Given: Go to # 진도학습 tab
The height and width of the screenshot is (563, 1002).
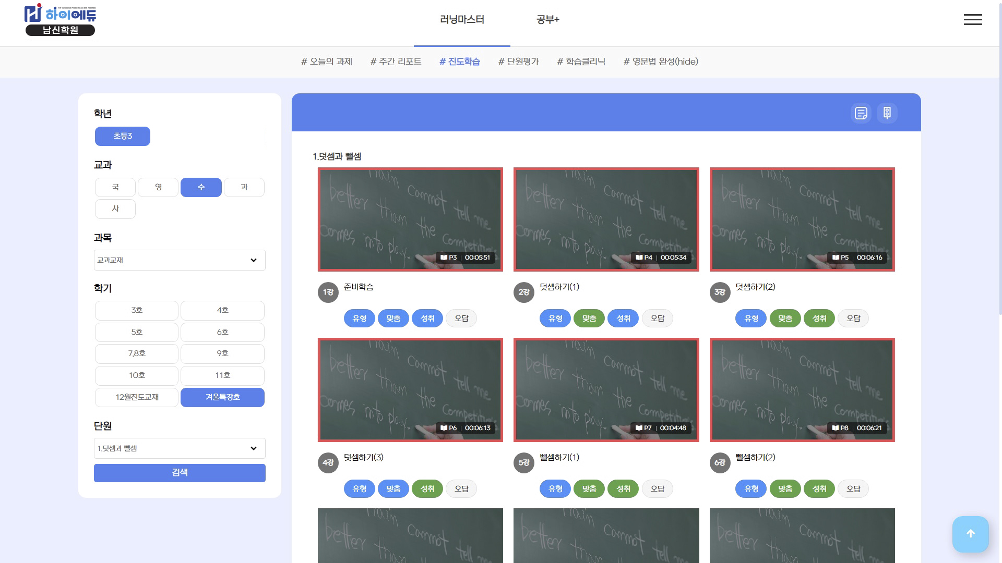Looking at the screenshot, I should click(460, 62).
